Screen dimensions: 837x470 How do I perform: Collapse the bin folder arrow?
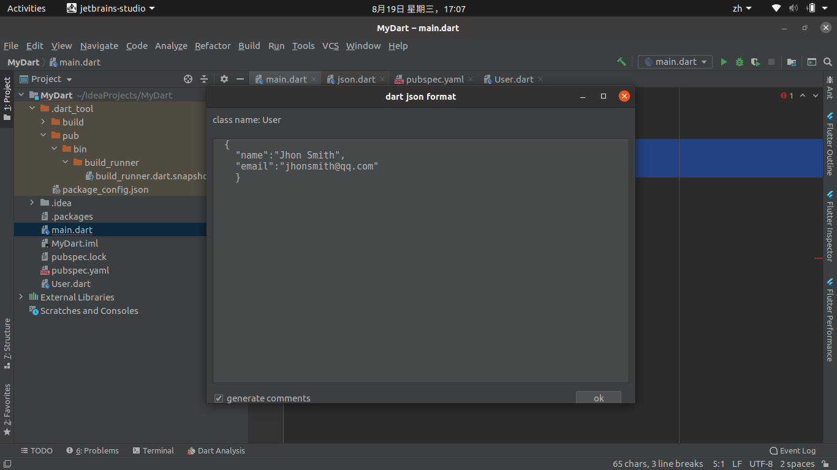coord(54,149)
